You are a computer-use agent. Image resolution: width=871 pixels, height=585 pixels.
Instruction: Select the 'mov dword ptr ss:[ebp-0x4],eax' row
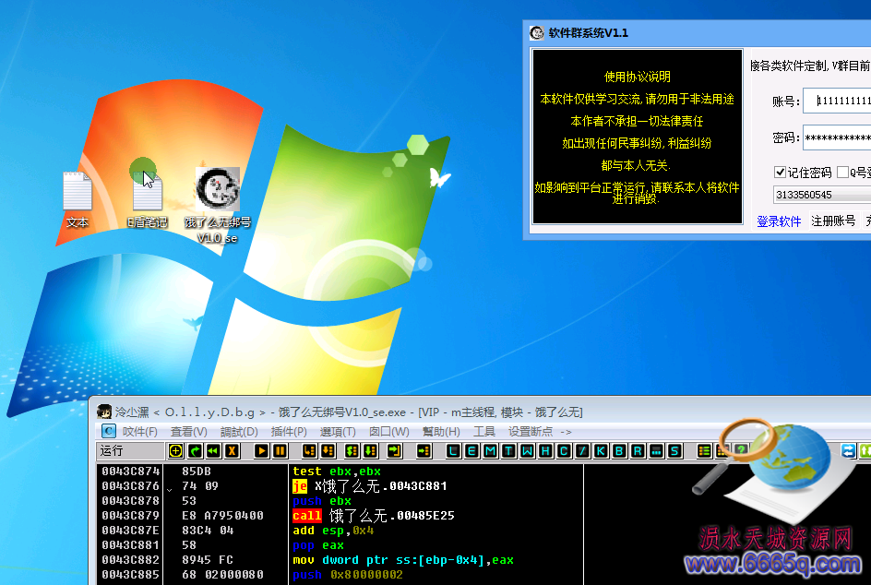click(x=340, y=560)
